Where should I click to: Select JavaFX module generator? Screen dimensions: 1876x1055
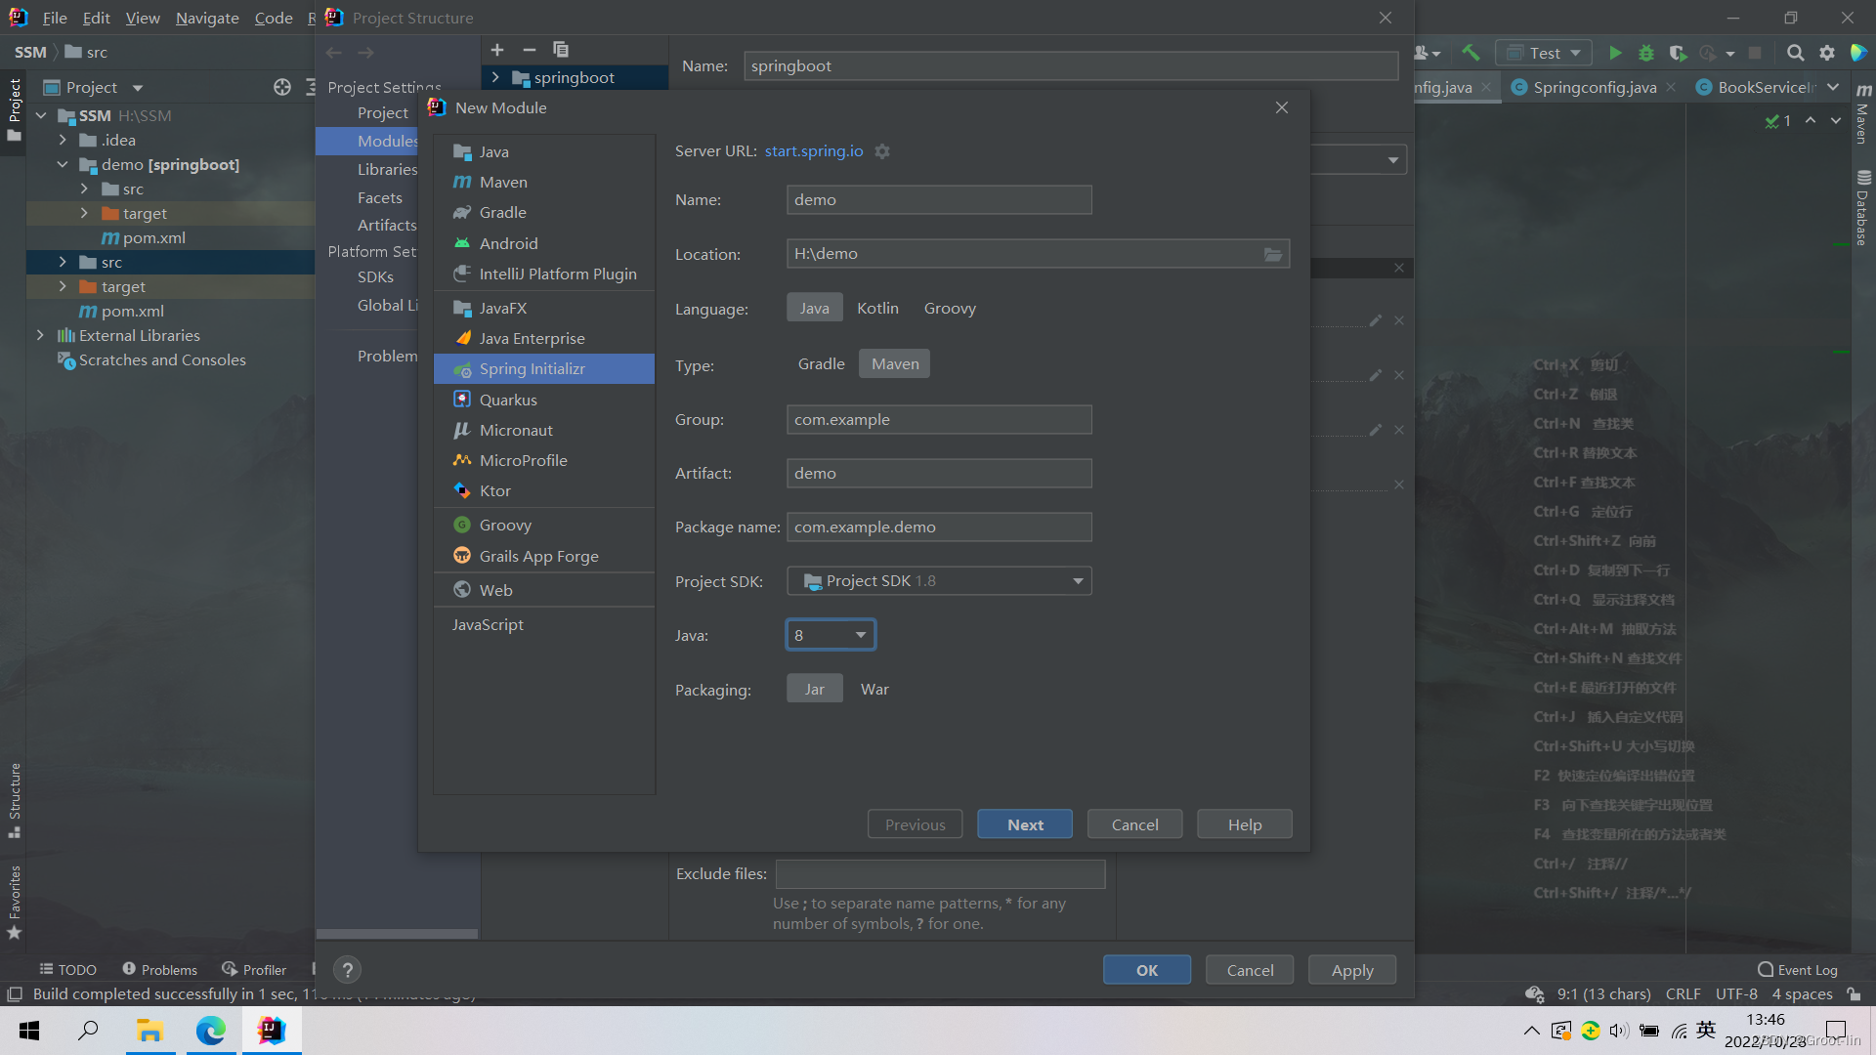point(543,308)
